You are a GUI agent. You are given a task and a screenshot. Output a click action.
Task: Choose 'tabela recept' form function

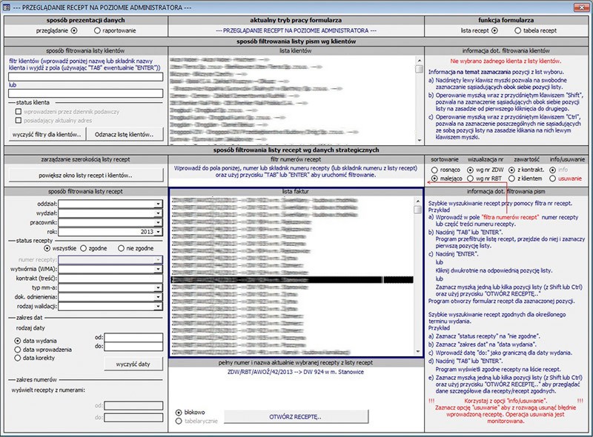coord(517,30)
